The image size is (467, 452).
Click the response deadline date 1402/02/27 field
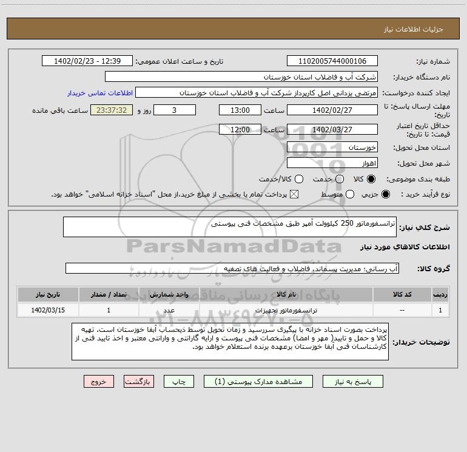[x=332, y=110]
